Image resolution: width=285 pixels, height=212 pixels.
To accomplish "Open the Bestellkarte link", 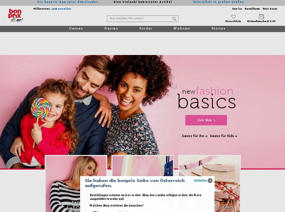I will tap(252, 9).
